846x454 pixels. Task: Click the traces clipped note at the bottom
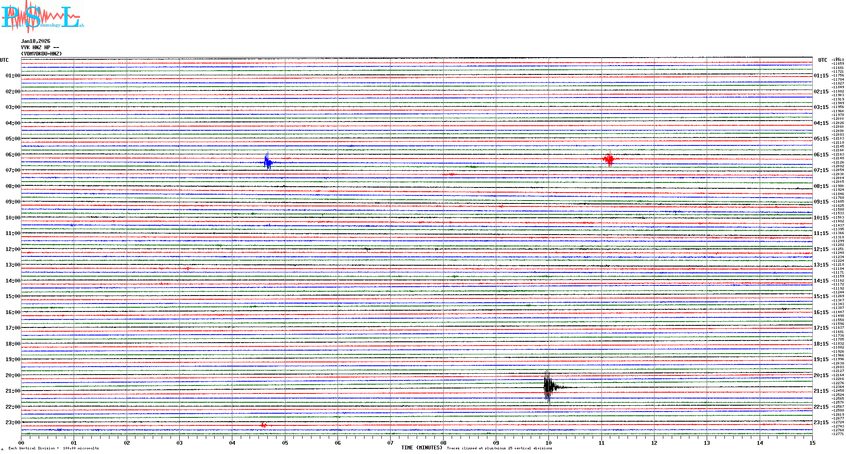[499, 448]
